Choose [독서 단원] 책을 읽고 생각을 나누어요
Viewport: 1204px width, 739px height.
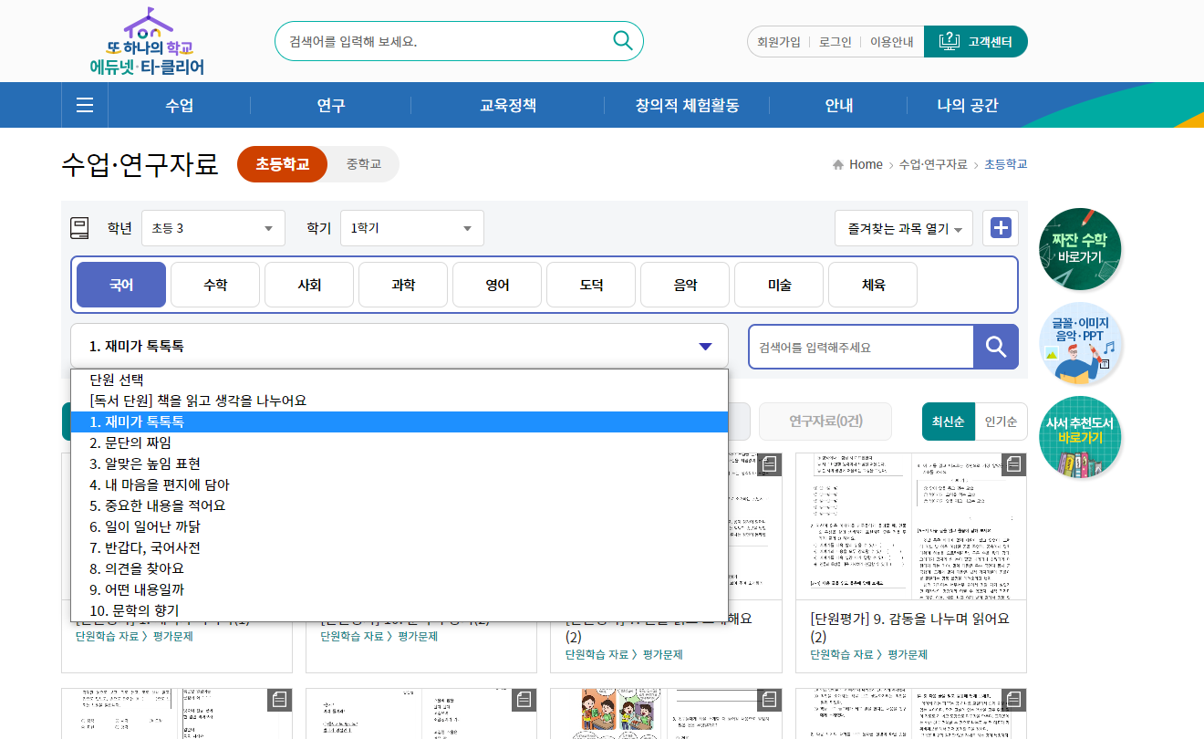coord(400,401)
